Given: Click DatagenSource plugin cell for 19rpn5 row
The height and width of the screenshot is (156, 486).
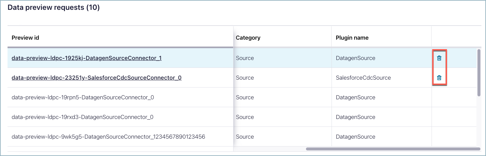Looking at the screenshot, I should [355, 97].
